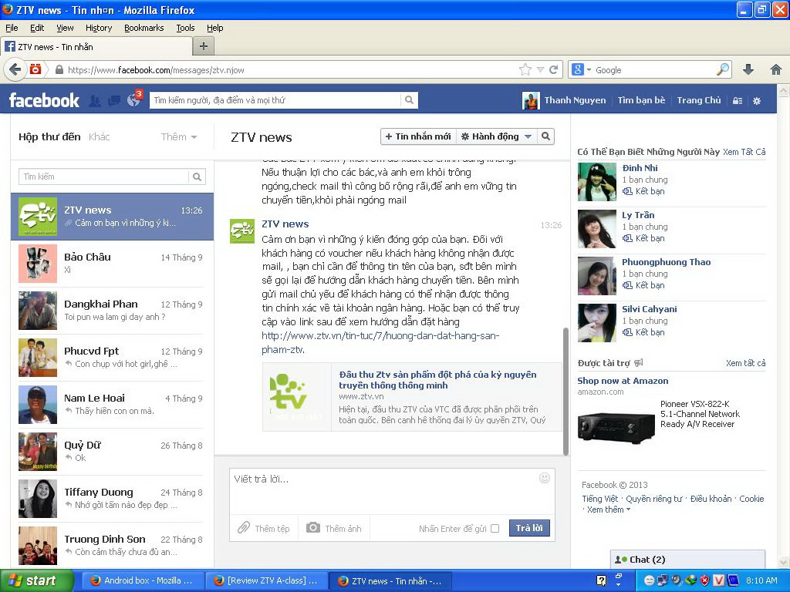This screenshot has height=592, width=790.
Task: Open the Đầu thu Ztv link preview title
Action: [x=438, y=379]
